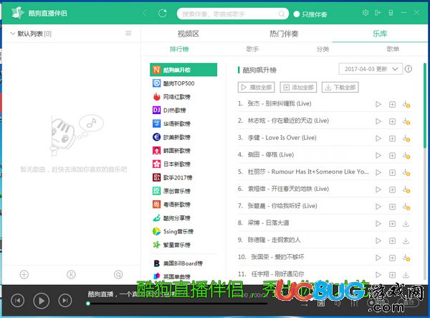Click the refresh icon in the header
The image size is (430, 318).
point(163,13)
